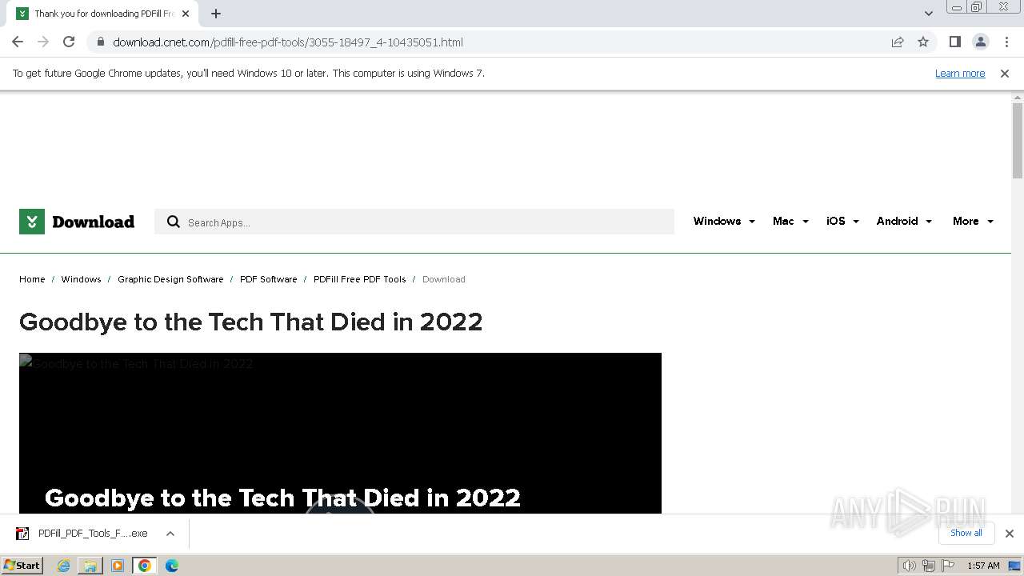Expand the download item options arrow
The image size is (1024, 576).
coord(170,534)
